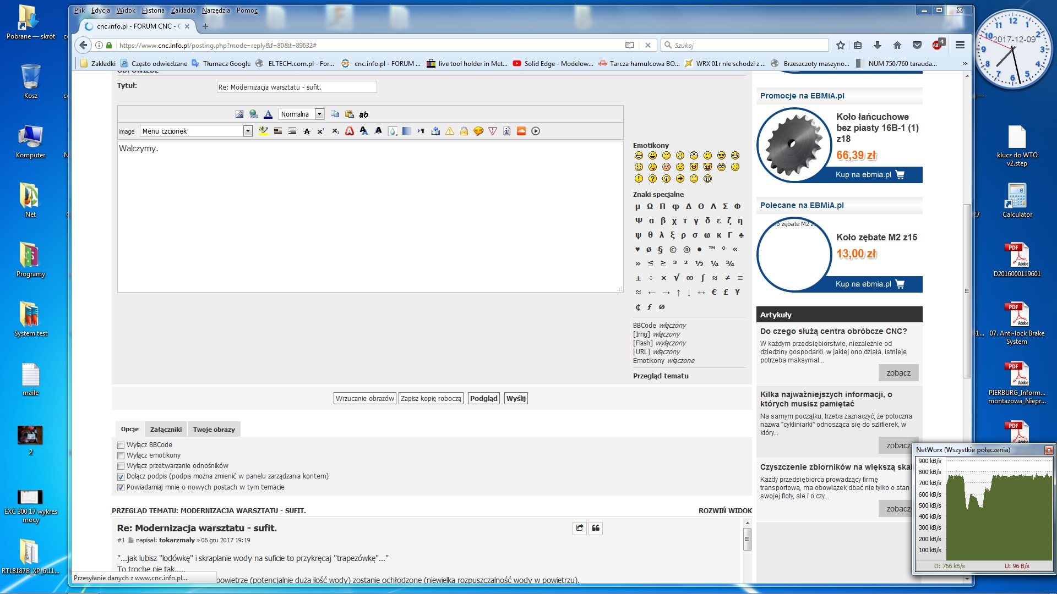This screenshot has width=1057, height=594.
Task: Open the Zakładki menu
Action: [x=183, y=10]
